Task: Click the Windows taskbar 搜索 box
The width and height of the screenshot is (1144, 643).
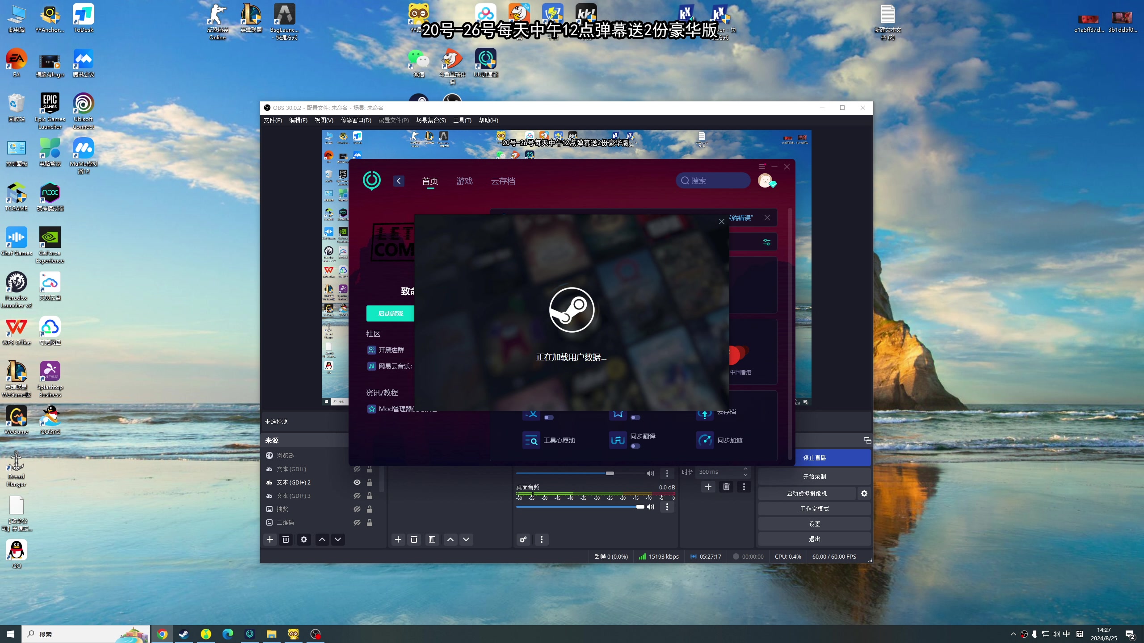Action: (x=86, y=634)
